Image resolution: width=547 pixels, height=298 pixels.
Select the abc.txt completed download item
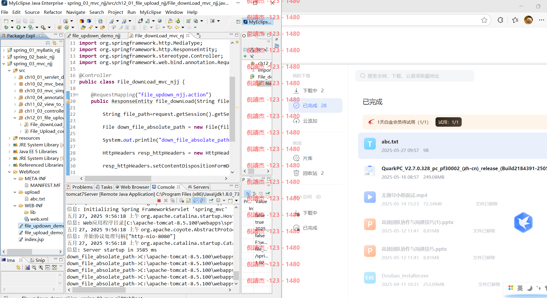click(x=453, y=146)
